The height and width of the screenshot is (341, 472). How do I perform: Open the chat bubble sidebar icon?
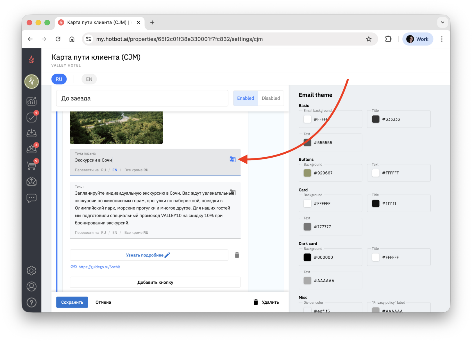coord(31,198)
